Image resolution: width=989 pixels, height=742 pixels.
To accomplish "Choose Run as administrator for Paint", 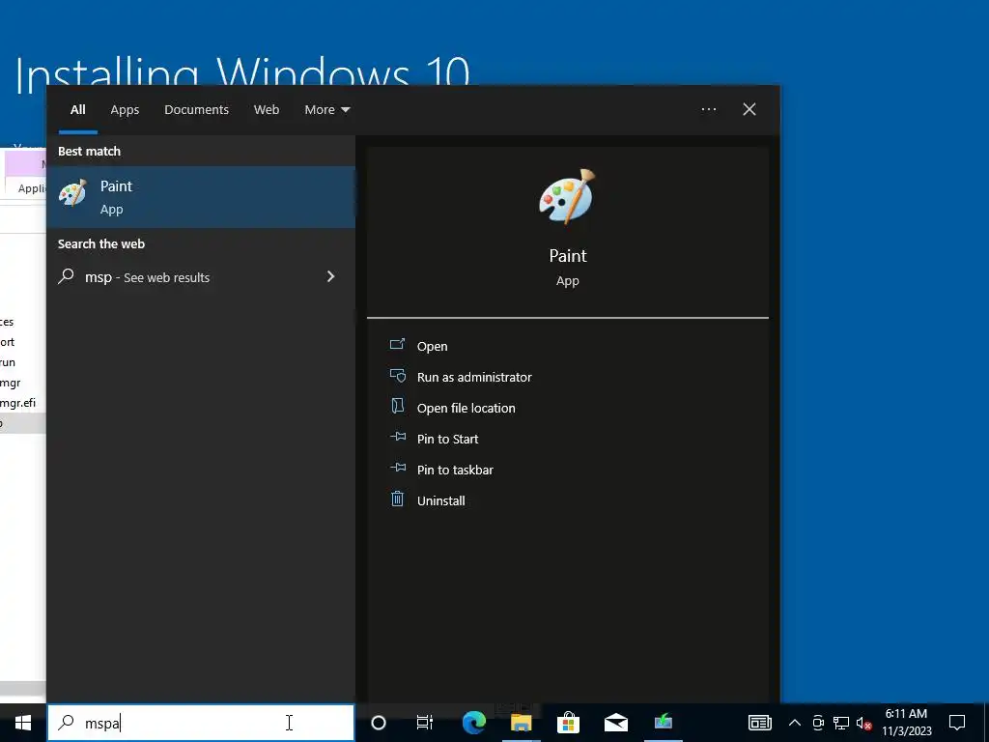I will pyautogui.click(x=474, y=378).
